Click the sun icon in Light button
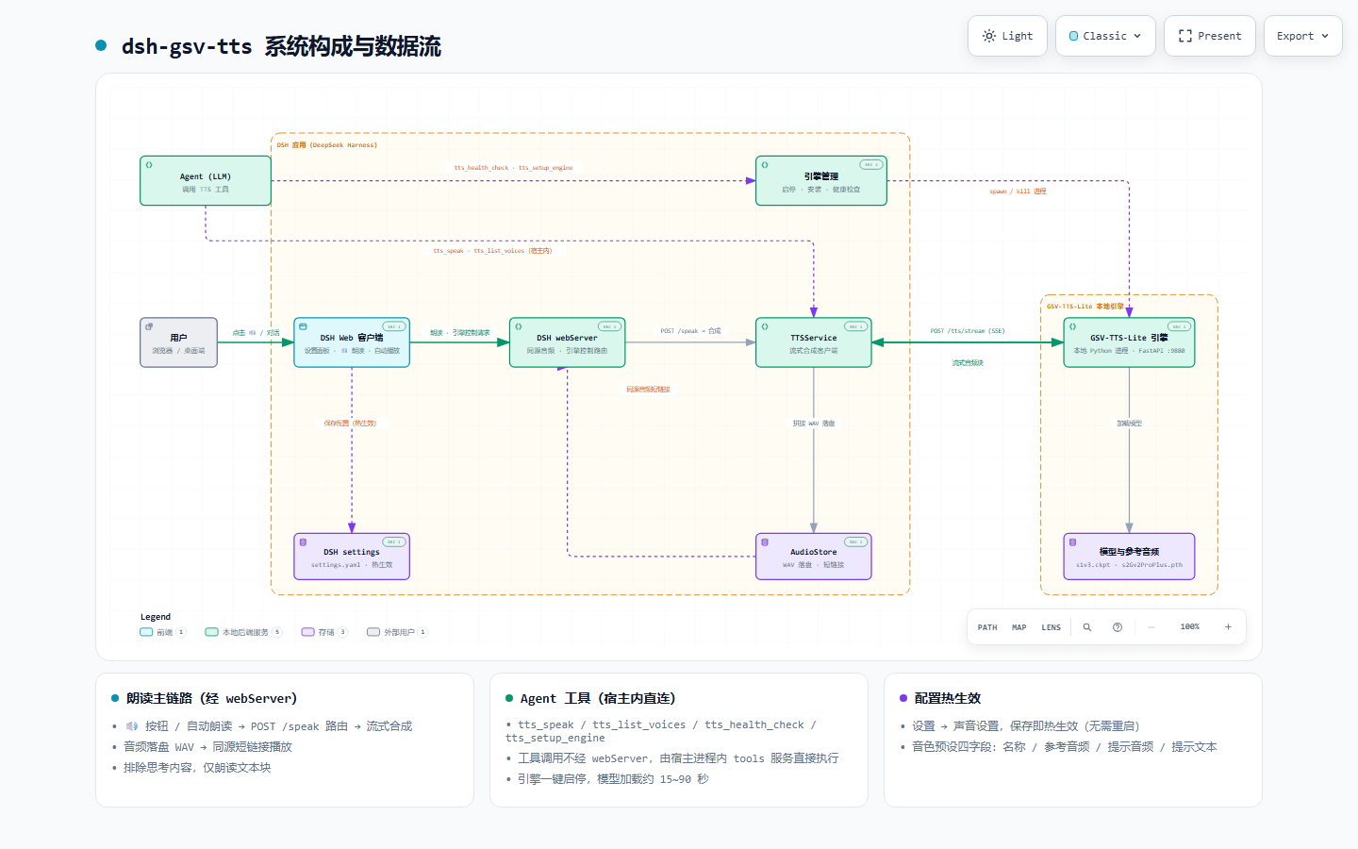The width and height of the screenshot is (1358, 849). (x=989, y=36)
